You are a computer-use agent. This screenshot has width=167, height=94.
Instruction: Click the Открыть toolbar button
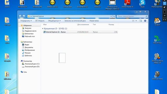(40, 21)
